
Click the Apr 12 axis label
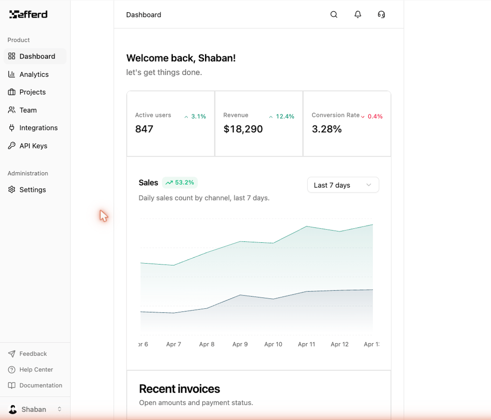pos(340,344)
